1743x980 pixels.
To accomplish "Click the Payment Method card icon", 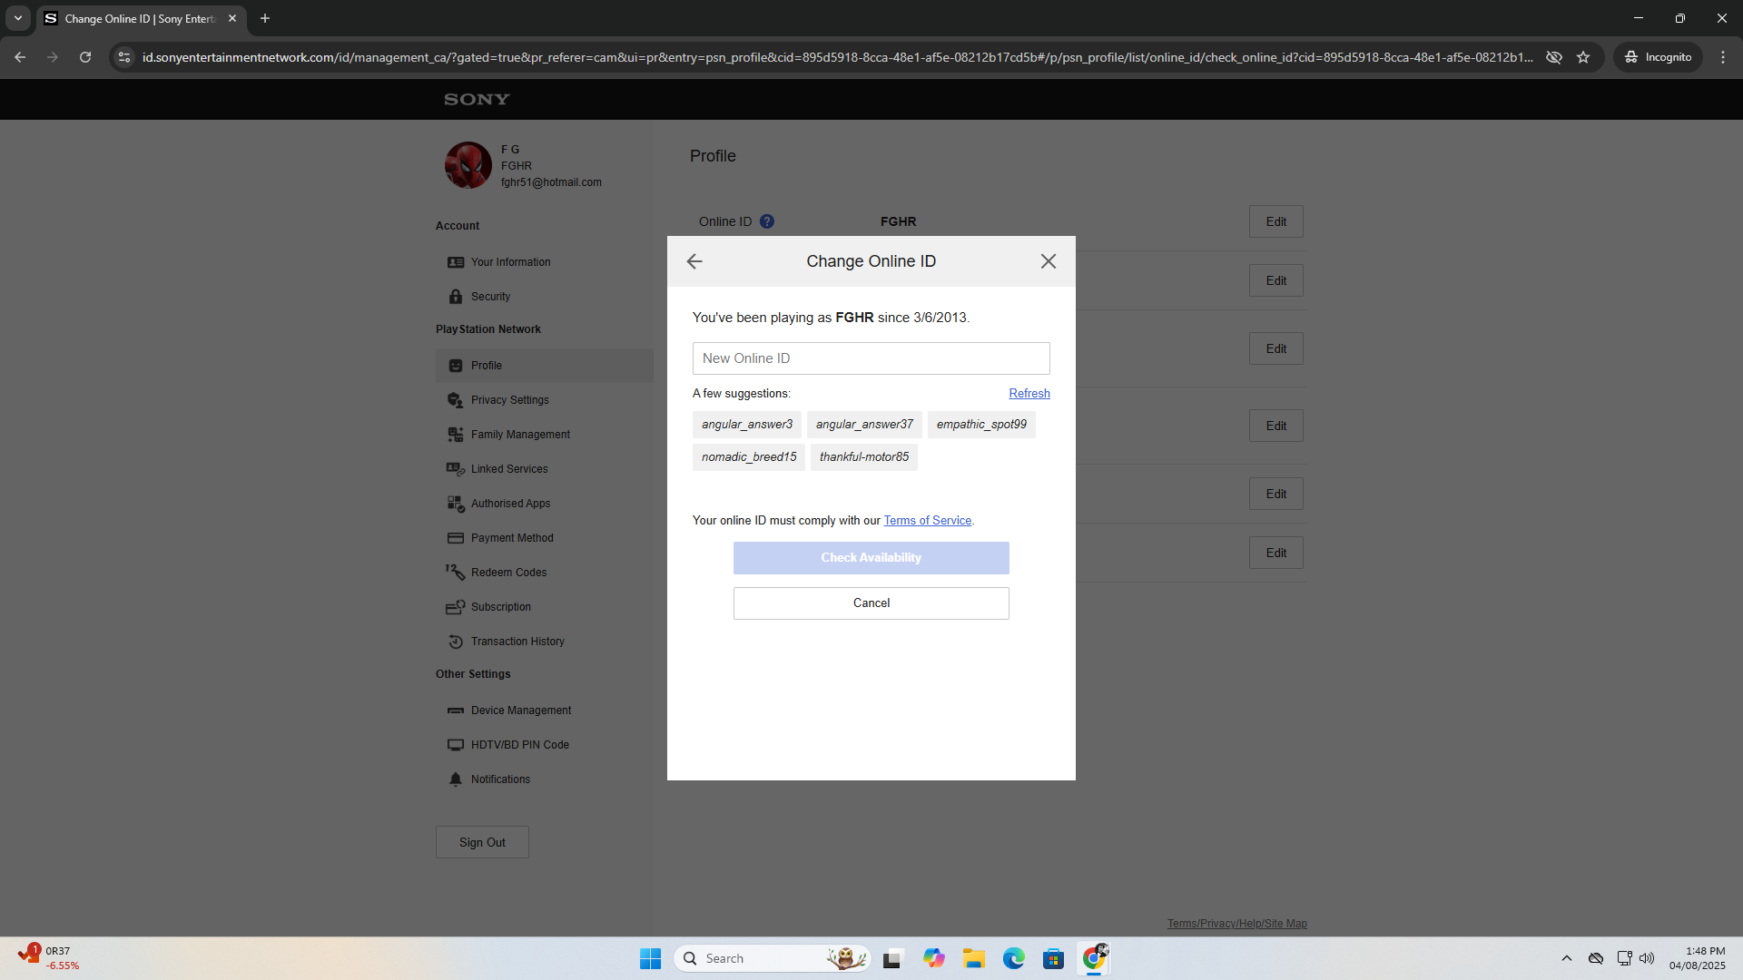I will [456, 538].
